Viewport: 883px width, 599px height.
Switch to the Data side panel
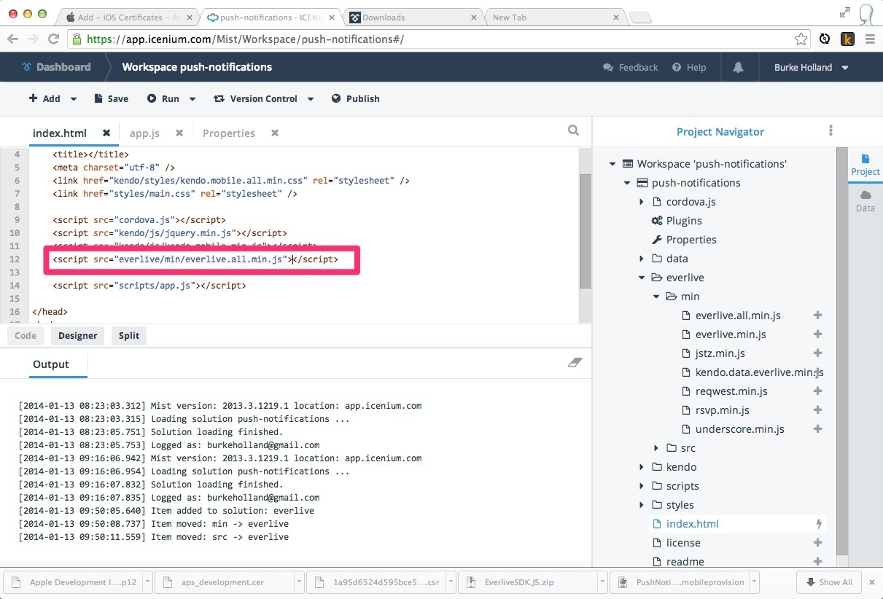click(865, 200)
